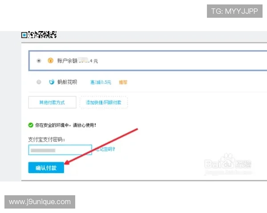Click the 账户余额 label text
This screenshot has height=213, width=267.
67,61
